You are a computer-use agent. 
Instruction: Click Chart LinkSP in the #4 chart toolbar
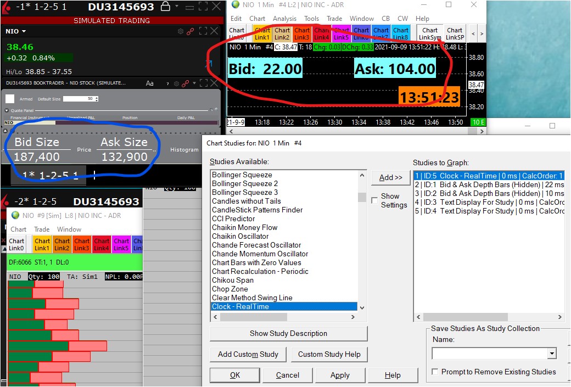click(455, 33)
